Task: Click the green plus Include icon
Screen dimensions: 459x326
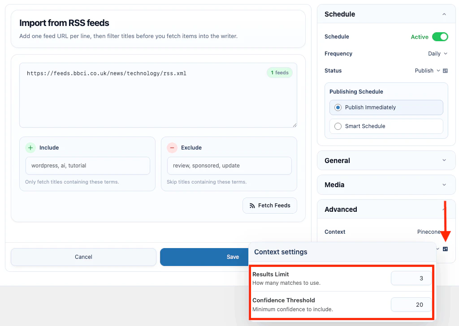Action: [x=30, y=148]
